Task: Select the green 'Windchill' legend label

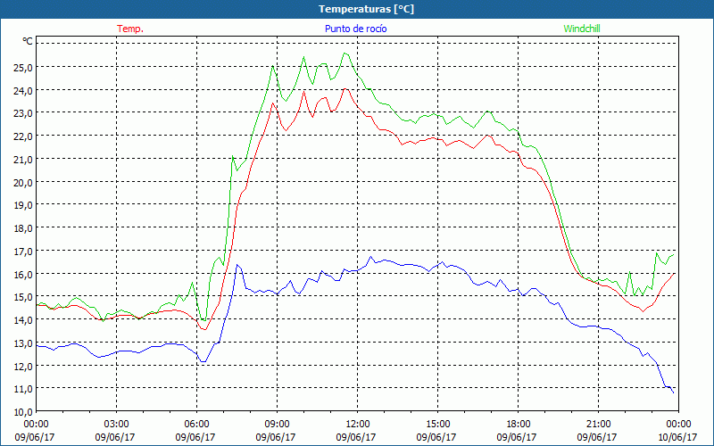Action: click(582, 29)
